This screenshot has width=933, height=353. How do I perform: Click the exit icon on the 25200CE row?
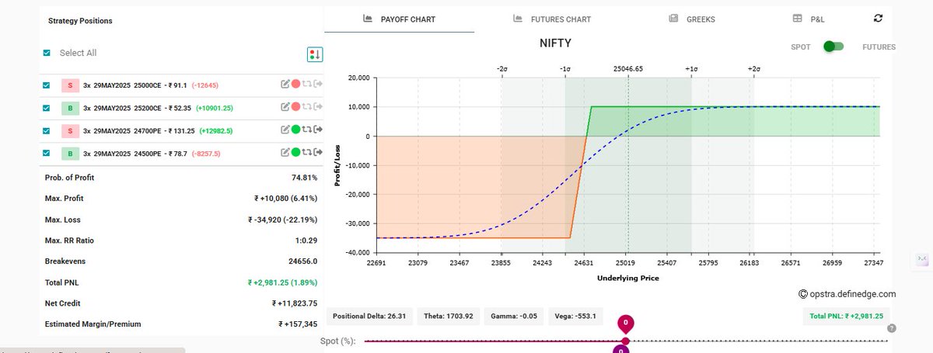coord(318,106)
